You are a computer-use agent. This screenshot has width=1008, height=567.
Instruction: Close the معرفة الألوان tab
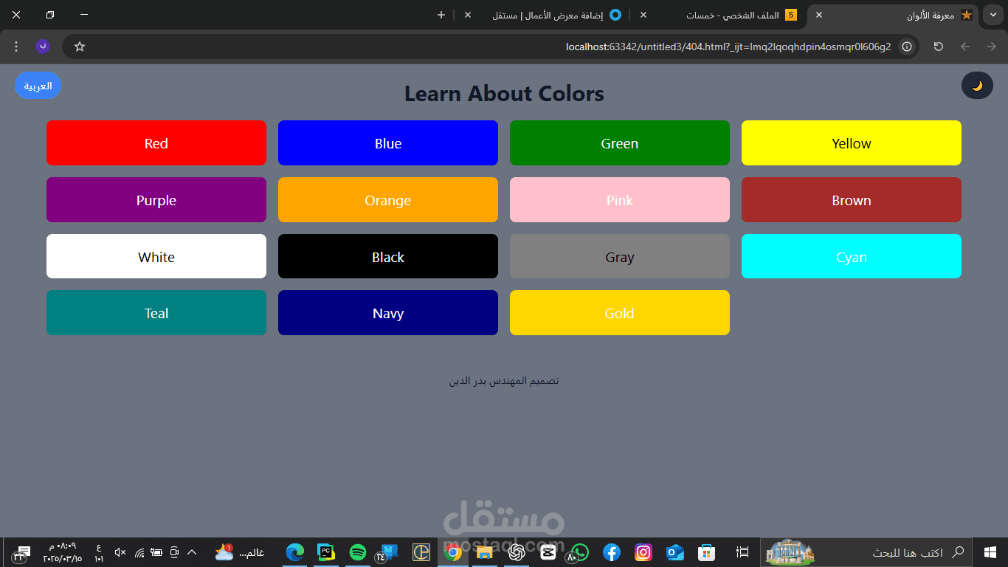pyautogui.click(x=818, y=15)
